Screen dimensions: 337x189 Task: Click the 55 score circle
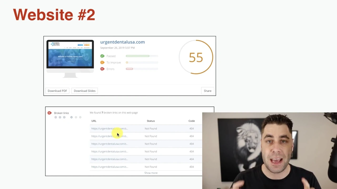[x=196, y=57]
